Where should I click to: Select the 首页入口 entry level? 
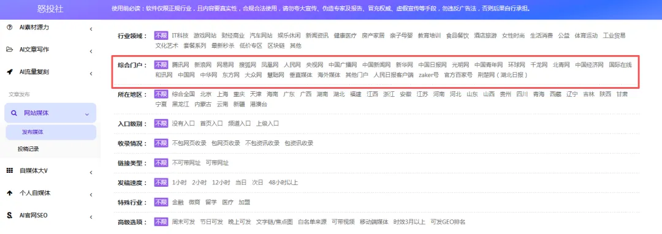tap(211, 124)
